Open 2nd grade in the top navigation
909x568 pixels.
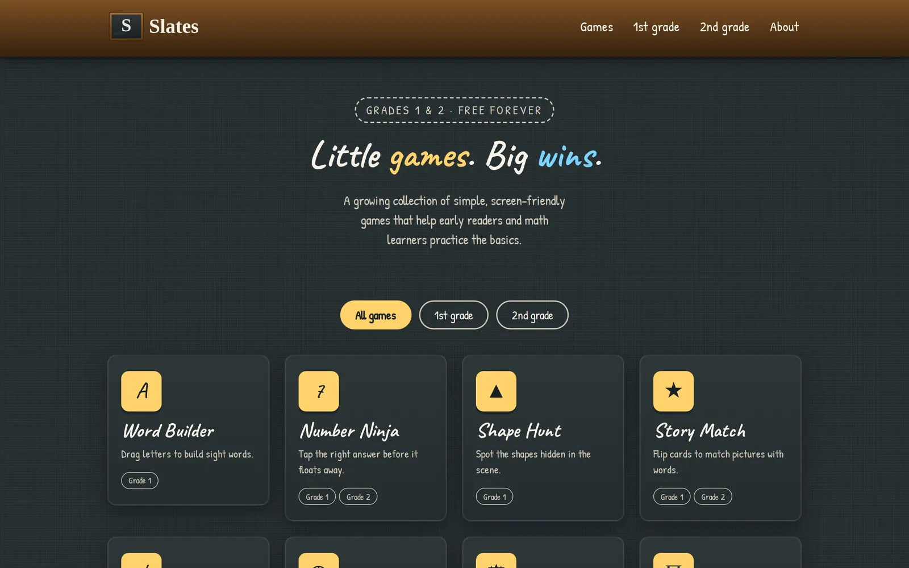click(x=724, y=27)
